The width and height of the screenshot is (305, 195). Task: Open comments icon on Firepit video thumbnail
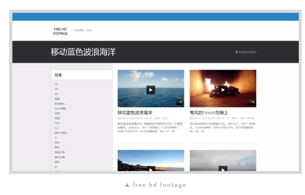[252, 102]
